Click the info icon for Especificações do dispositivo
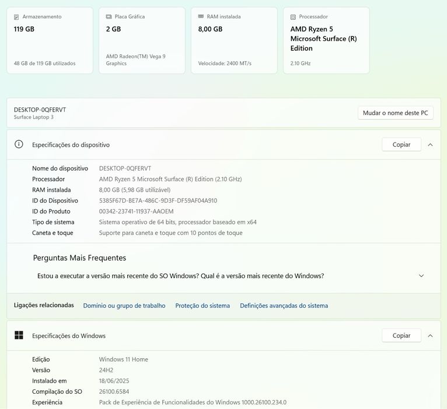 pos(19,144)
